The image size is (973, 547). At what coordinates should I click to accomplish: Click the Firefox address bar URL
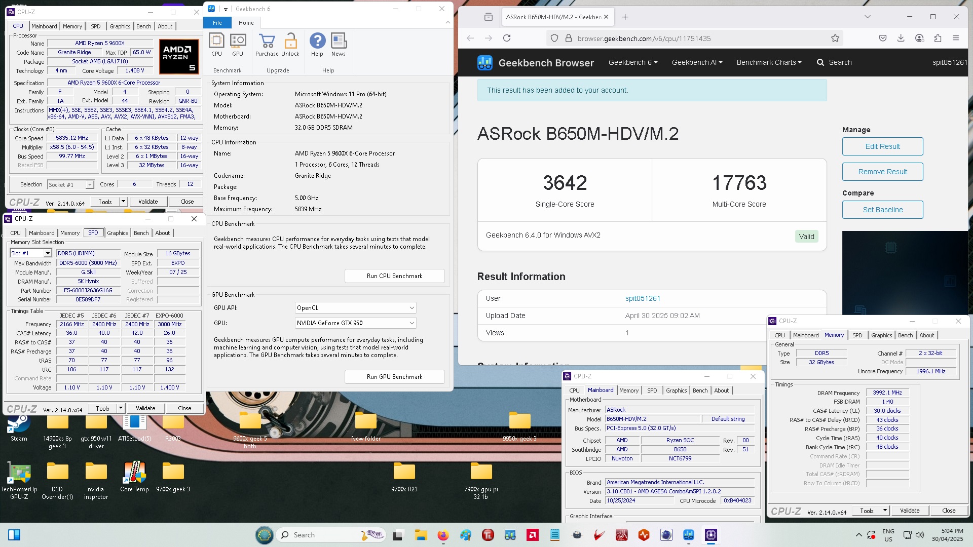644,38
